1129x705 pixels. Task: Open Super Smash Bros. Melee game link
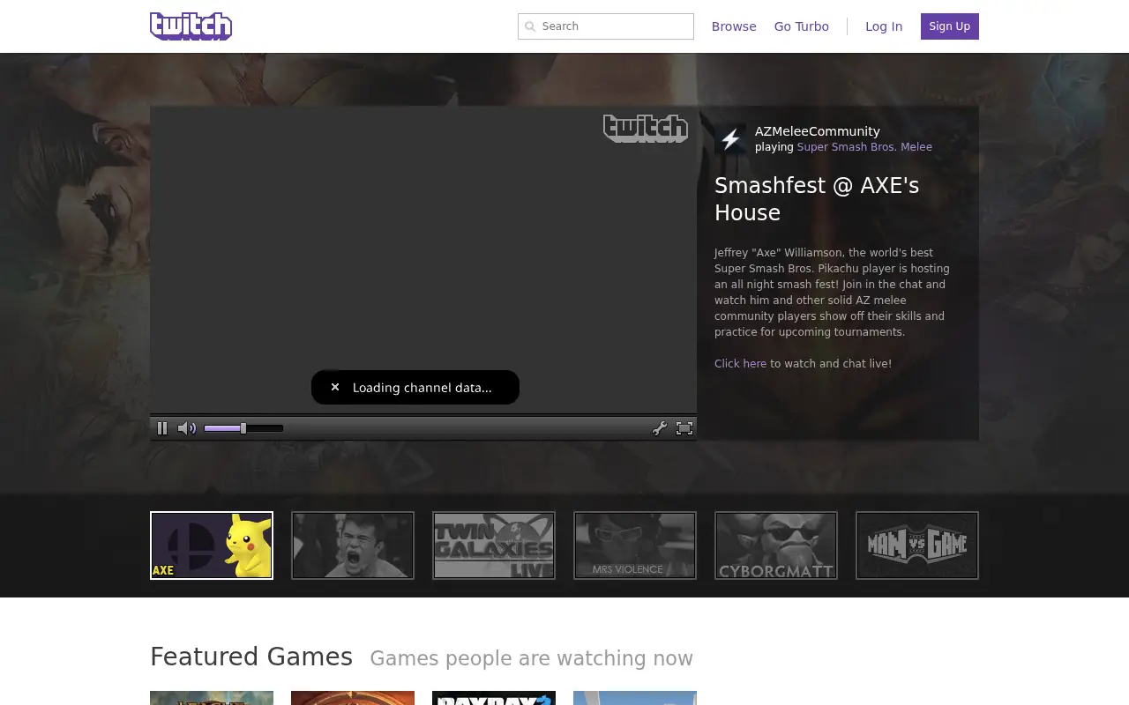[864, 147]
